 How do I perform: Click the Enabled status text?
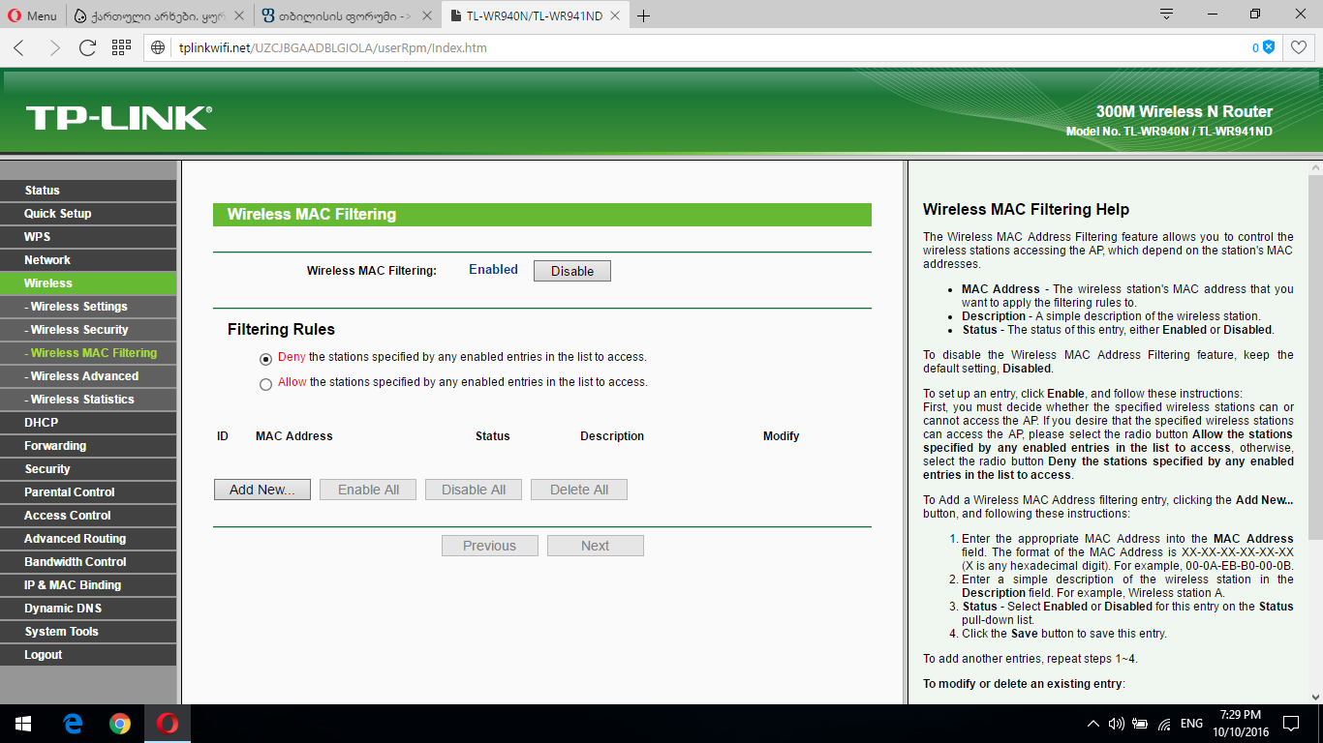[493, 270]
